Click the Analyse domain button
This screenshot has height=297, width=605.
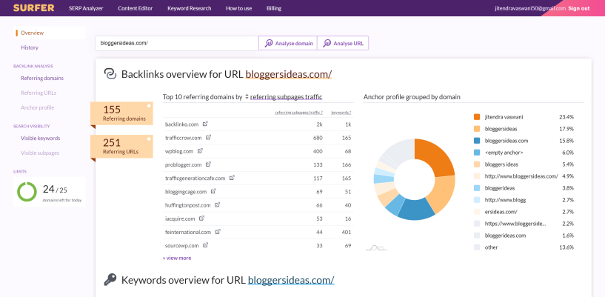click(288, 43)
